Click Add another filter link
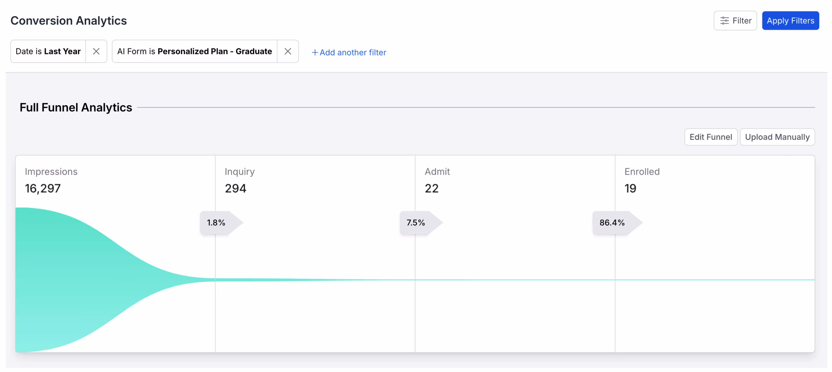 click(352, 52)
